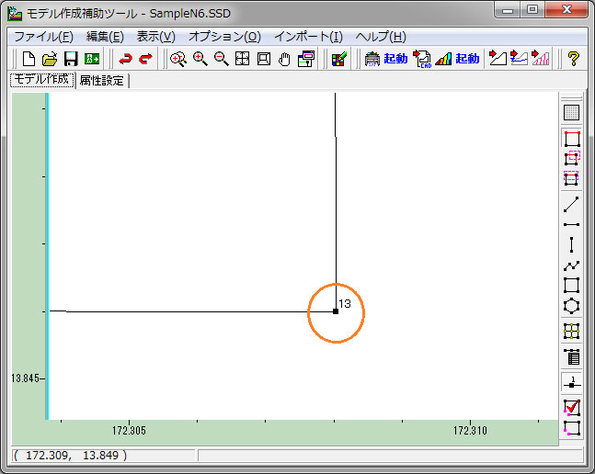
Task: Save with the floppy disk icon
Action: click(71, 59)
